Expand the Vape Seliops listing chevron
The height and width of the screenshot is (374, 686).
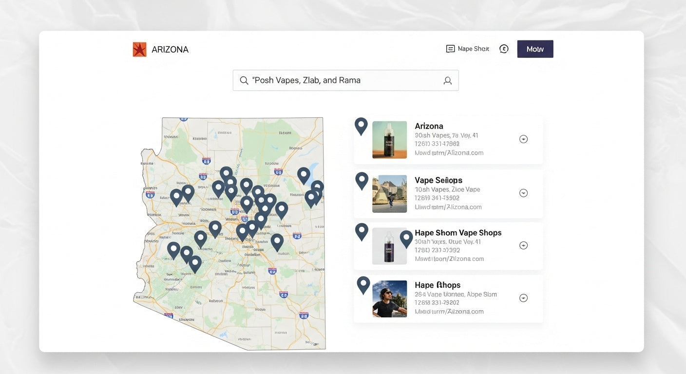point(523,193)
